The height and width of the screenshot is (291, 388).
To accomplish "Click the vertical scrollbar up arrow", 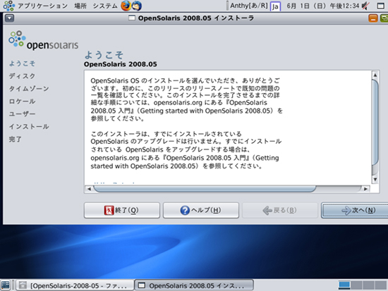I will click(375, 75).
